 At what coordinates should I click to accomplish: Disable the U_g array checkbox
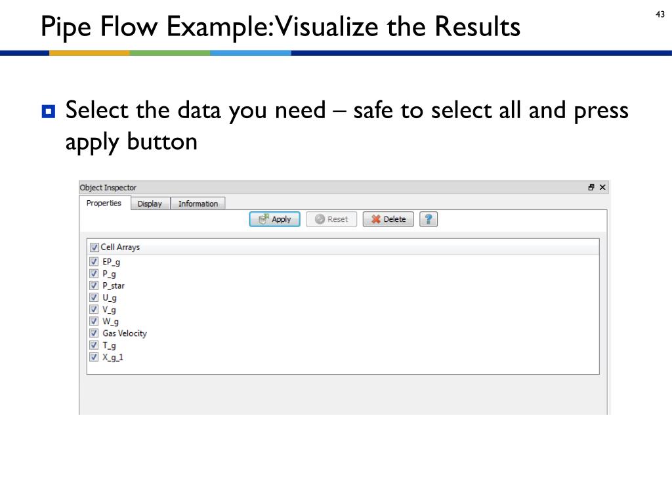94,297
